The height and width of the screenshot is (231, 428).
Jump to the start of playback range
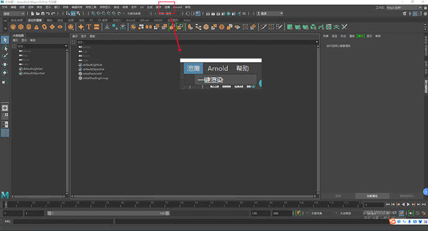point(387,204)
